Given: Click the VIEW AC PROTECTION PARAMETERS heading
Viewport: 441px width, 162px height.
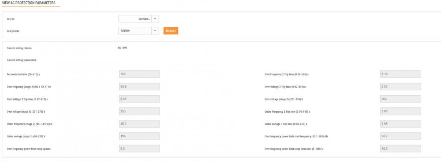Looking at the screenshot, I should click(x=29, y=3).
